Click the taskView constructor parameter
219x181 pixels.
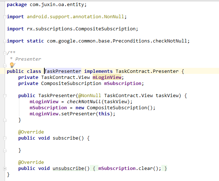coord(167,96)
